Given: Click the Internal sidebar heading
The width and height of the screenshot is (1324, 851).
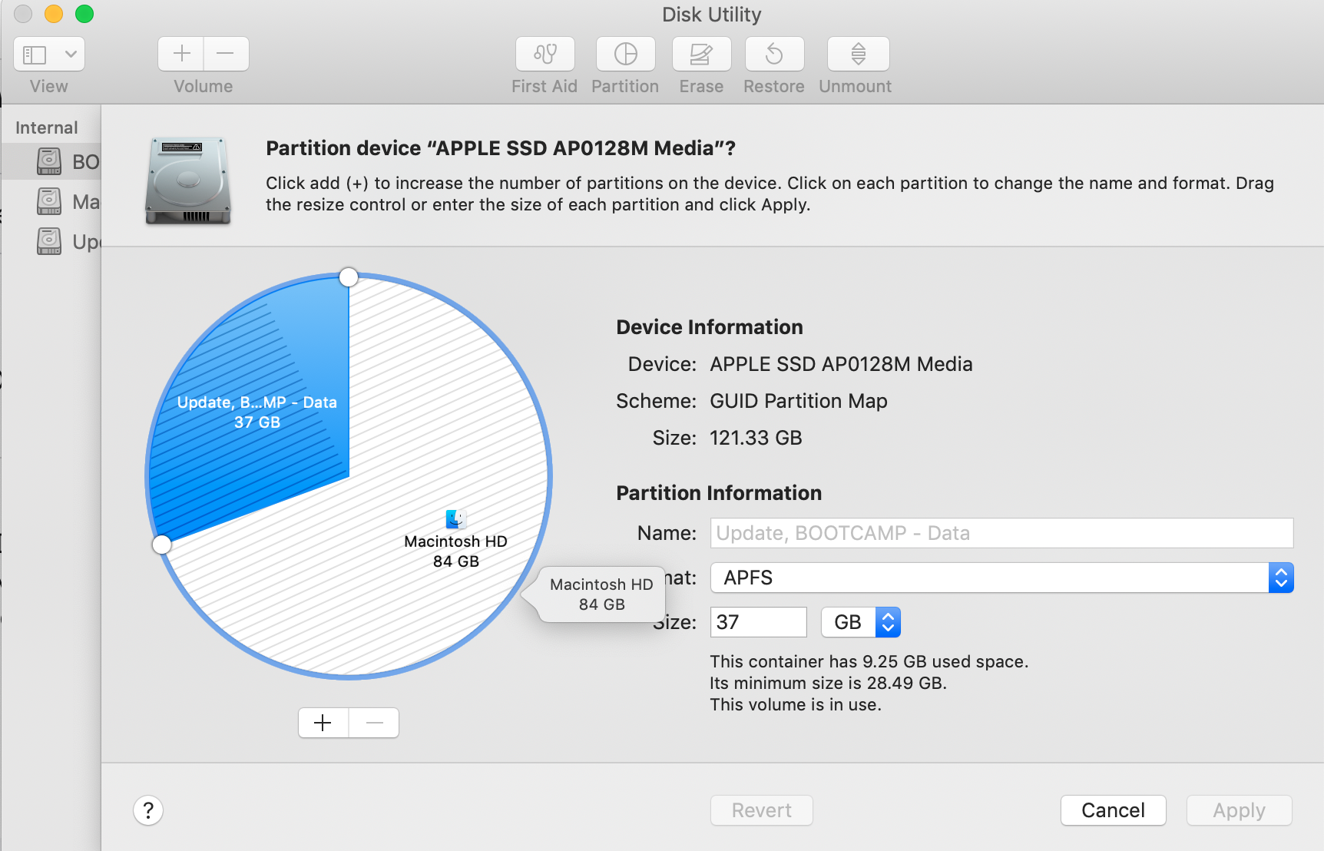Looking at the screenshot, I should coord(47,127).
